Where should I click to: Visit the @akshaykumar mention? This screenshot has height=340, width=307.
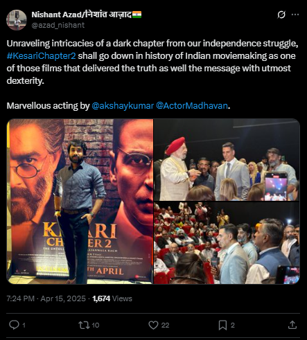pos(123,106)
